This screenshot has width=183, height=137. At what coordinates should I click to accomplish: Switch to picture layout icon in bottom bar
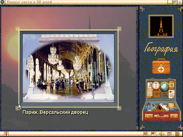pos(153,134)
